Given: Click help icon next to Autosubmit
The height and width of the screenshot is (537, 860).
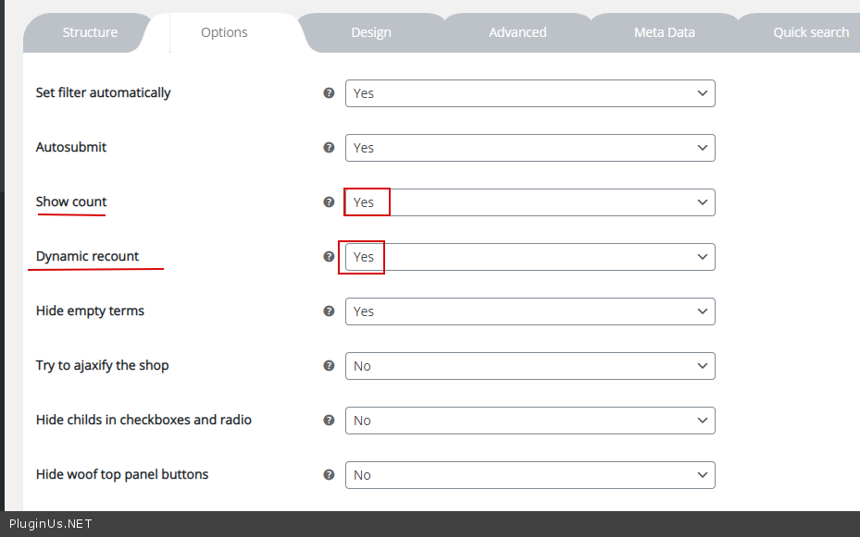Looking at the screenshot, I should point(329,148).
